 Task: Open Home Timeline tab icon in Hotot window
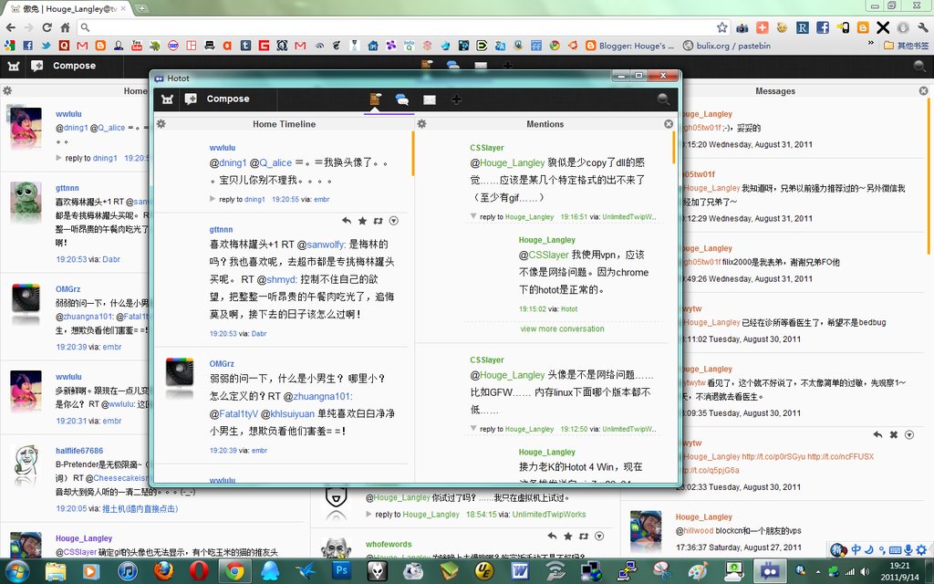click(x=375, y=99)
